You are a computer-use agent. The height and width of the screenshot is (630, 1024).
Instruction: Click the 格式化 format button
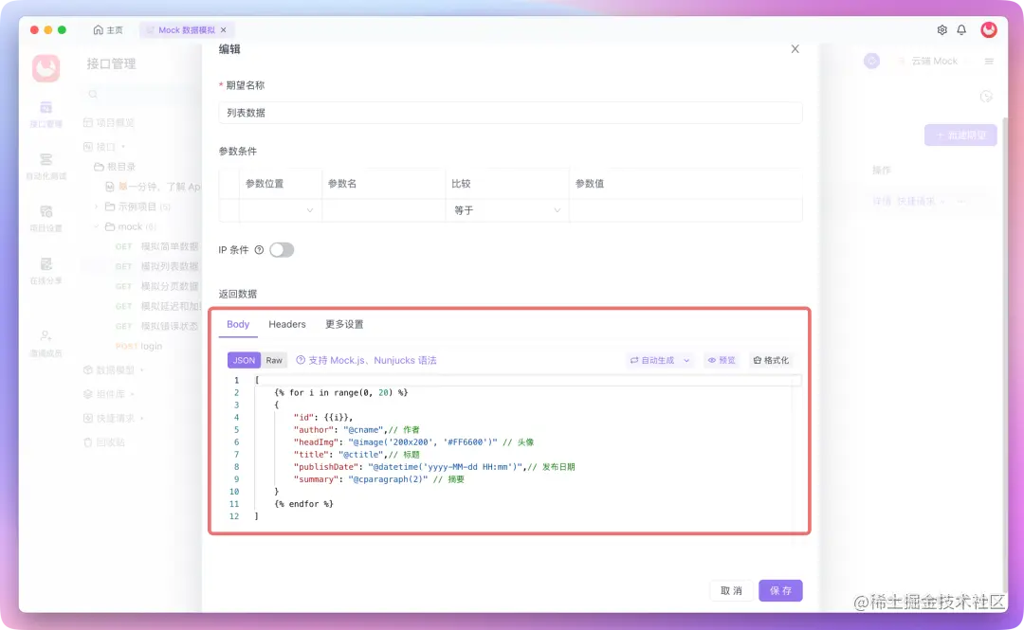771,360
